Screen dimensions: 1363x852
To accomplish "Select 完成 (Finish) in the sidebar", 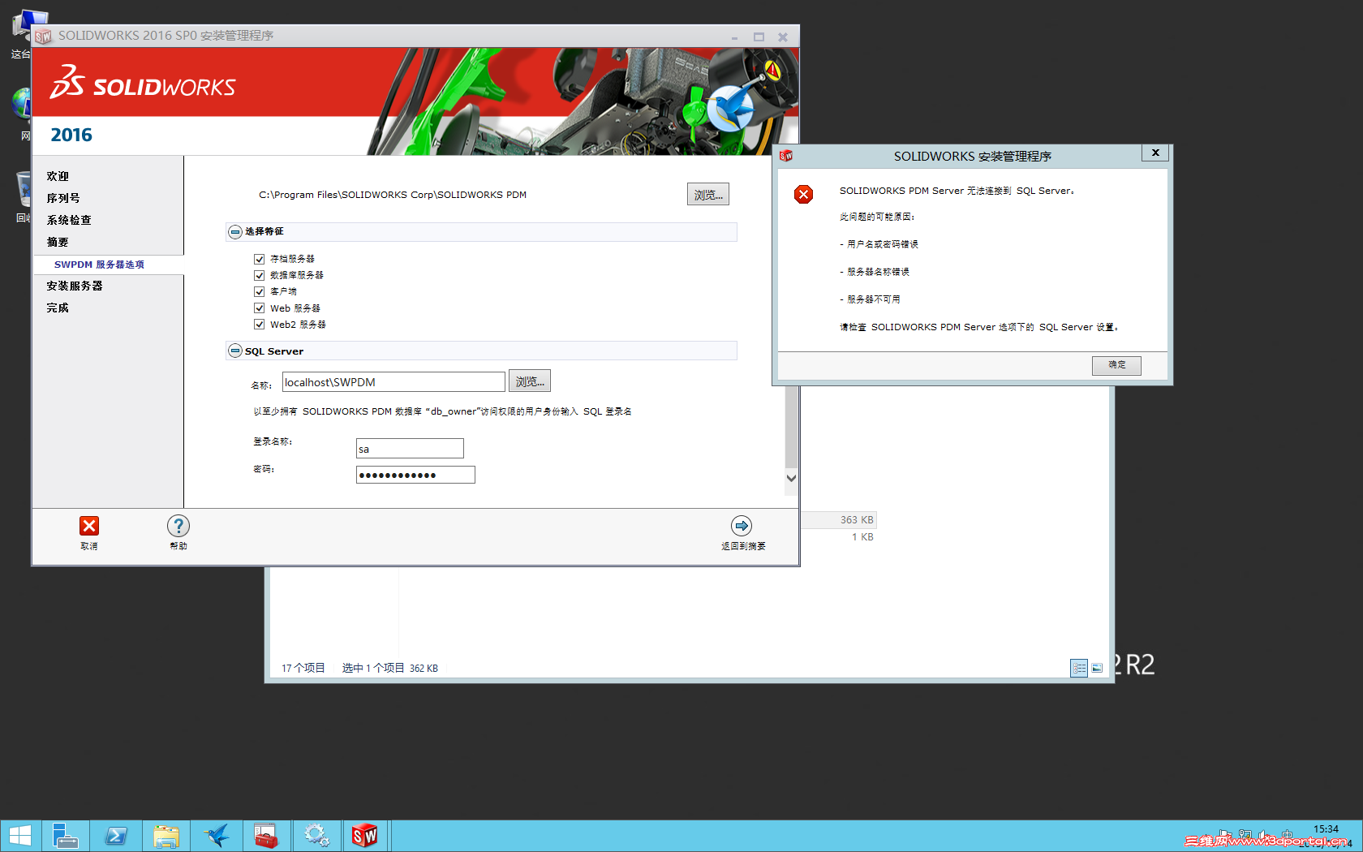I will [58, 308].
